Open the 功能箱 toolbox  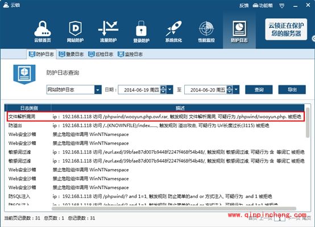click(x=262, y=6)
